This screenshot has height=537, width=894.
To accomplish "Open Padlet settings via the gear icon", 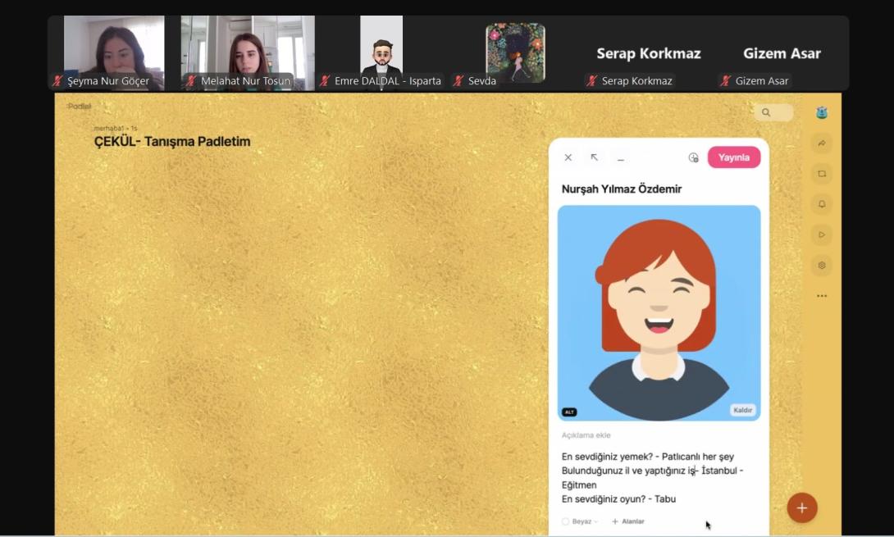I will [x=822, y=265].
